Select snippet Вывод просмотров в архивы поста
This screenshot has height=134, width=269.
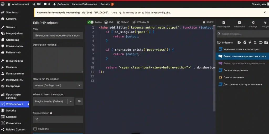point(242,63)
